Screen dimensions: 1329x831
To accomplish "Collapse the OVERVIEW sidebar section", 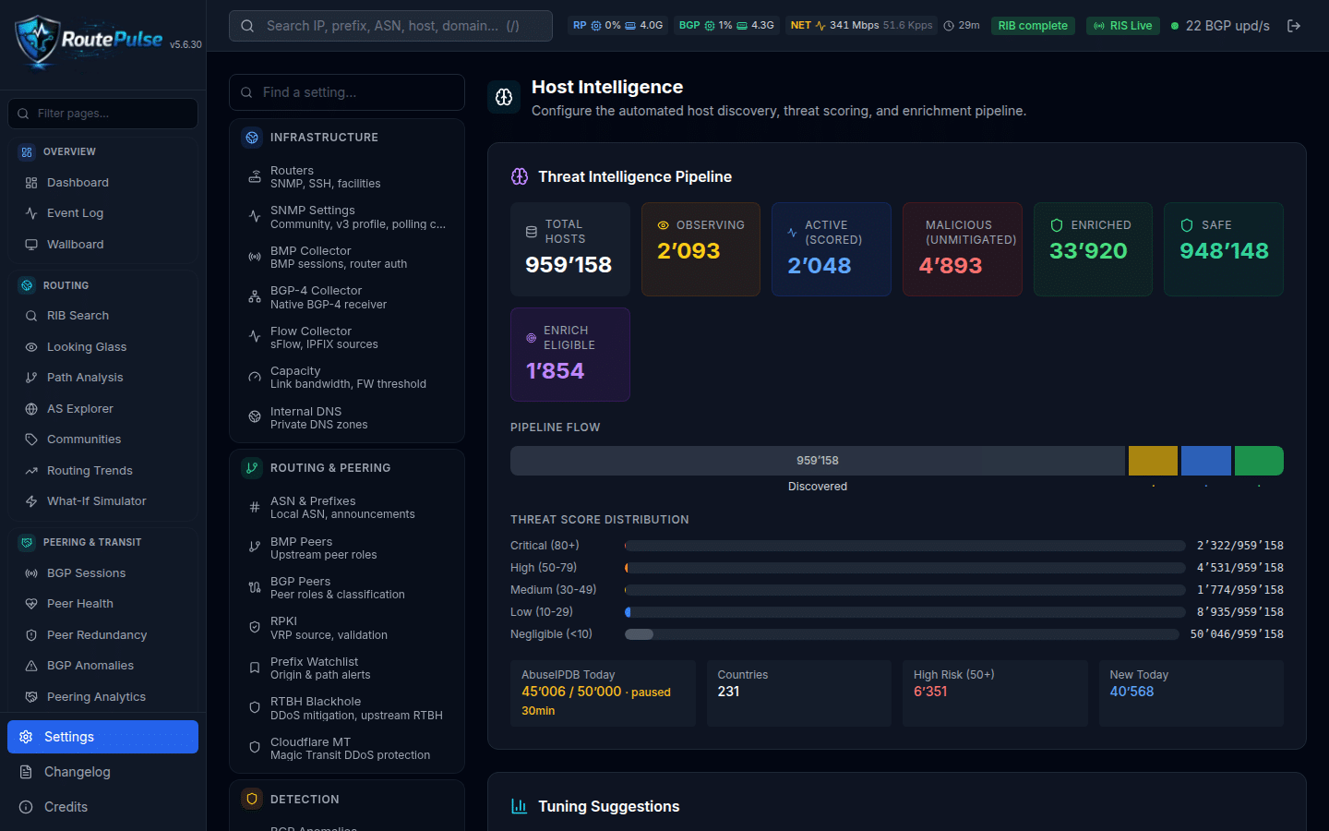I will tap(102, 151).
